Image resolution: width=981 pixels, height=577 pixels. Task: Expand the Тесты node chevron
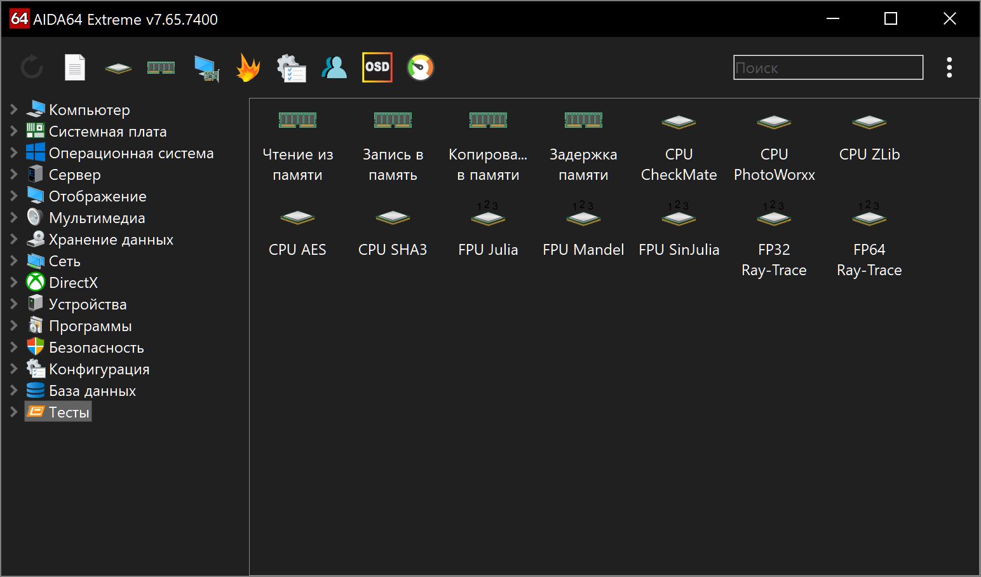pyautogui.click(x=13, y=412)
